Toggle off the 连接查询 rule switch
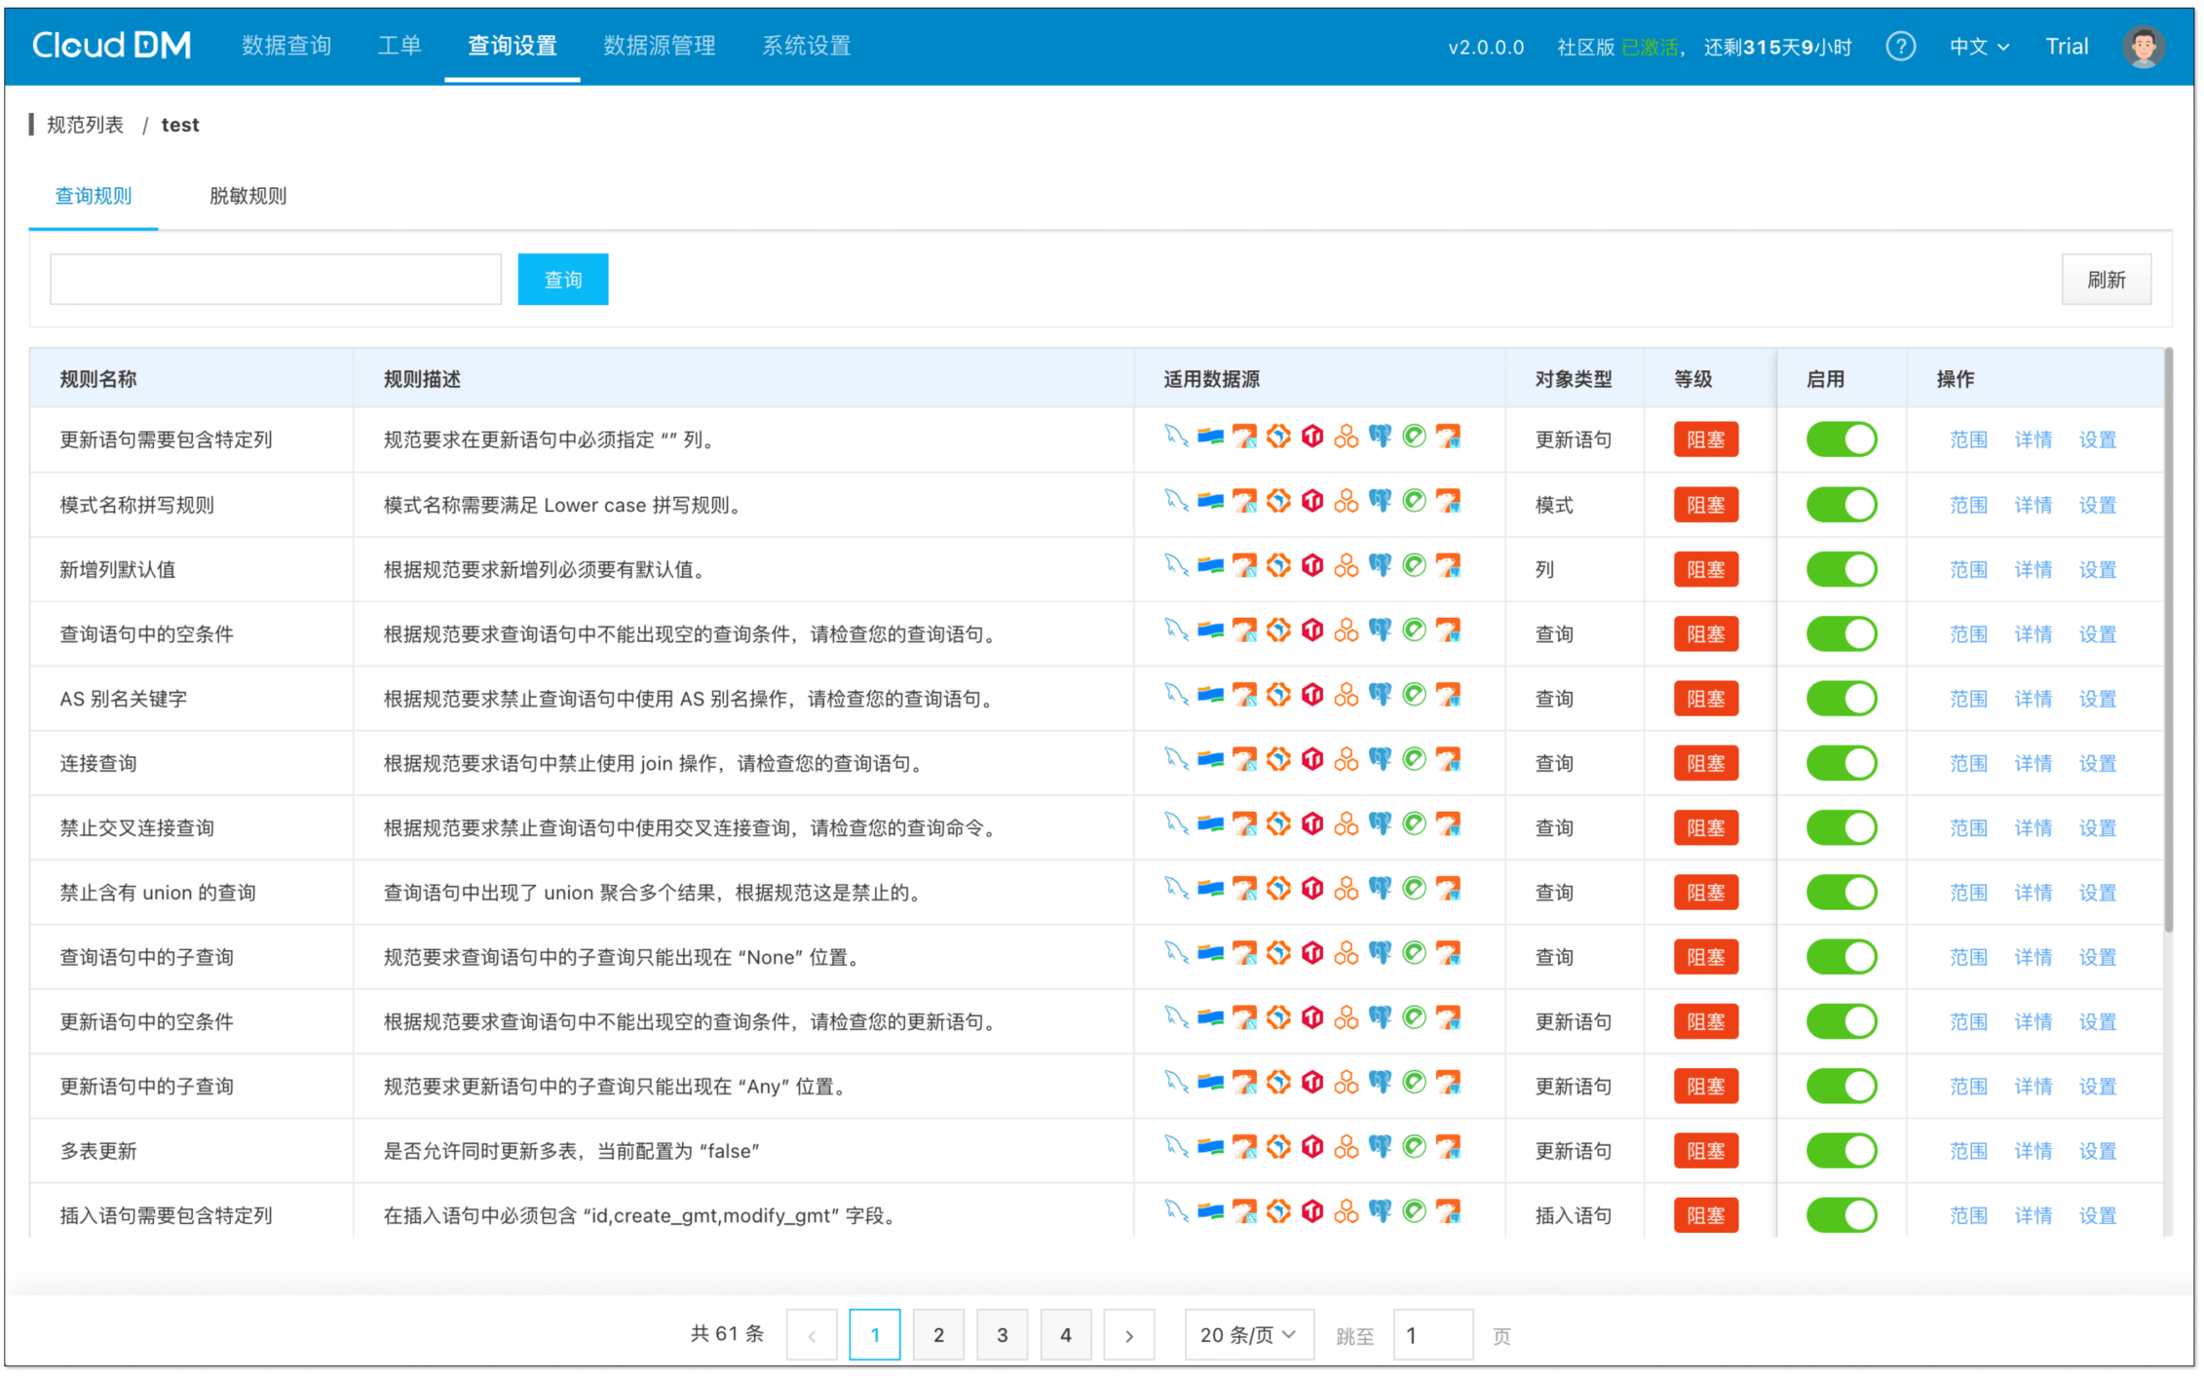 1841,763
